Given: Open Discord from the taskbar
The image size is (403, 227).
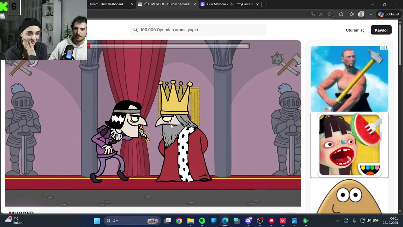Looking at the screenshot, I should click(248, 221).
